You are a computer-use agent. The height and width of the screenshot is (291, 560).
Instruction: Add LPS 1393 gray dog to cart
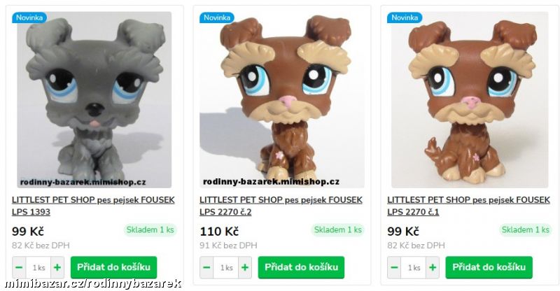113,267
